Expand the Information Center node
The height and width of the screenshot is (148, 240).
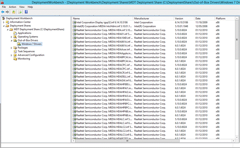4,22
